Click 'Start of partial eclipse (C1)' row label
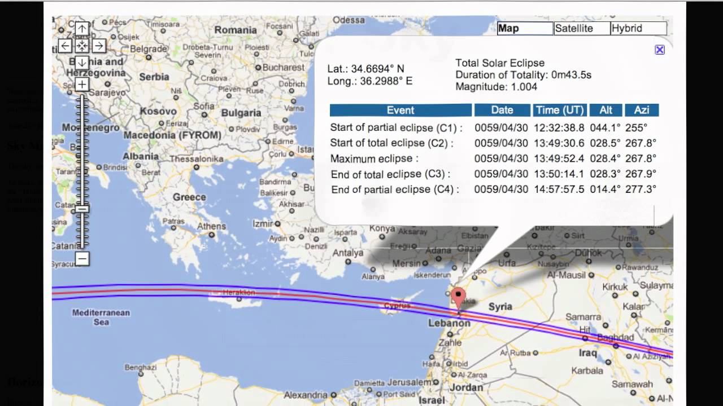Screen dimensions: 723x406 click(x=397, y=128)
